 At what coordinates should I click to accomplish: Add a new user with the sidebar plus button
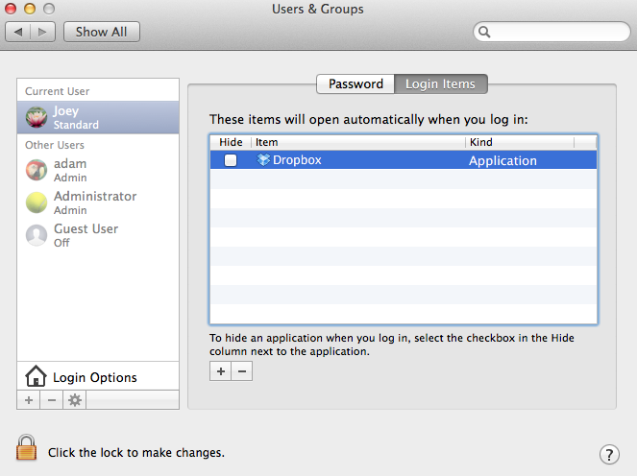[28, 399]
